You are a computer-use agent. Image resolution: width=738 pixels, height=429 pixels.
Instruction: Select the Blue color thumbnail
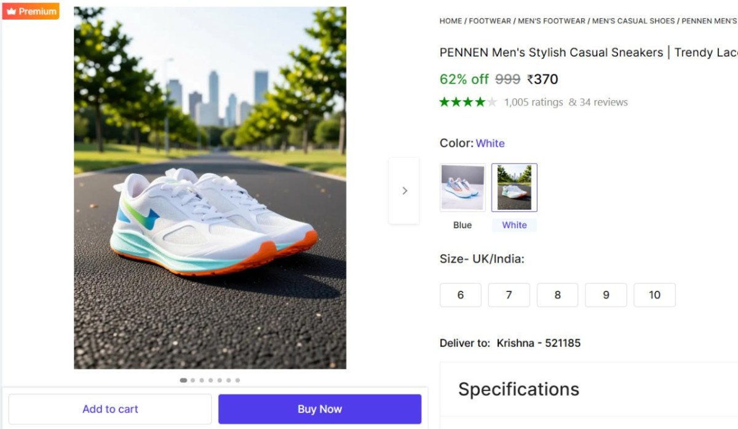462,187
